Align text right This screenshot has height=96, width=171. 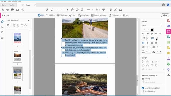point(152,43)
